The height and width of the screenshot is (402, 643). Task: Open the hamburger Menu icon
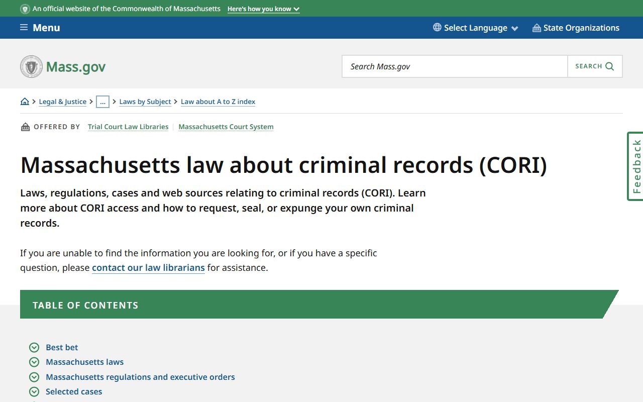(24, 28)
